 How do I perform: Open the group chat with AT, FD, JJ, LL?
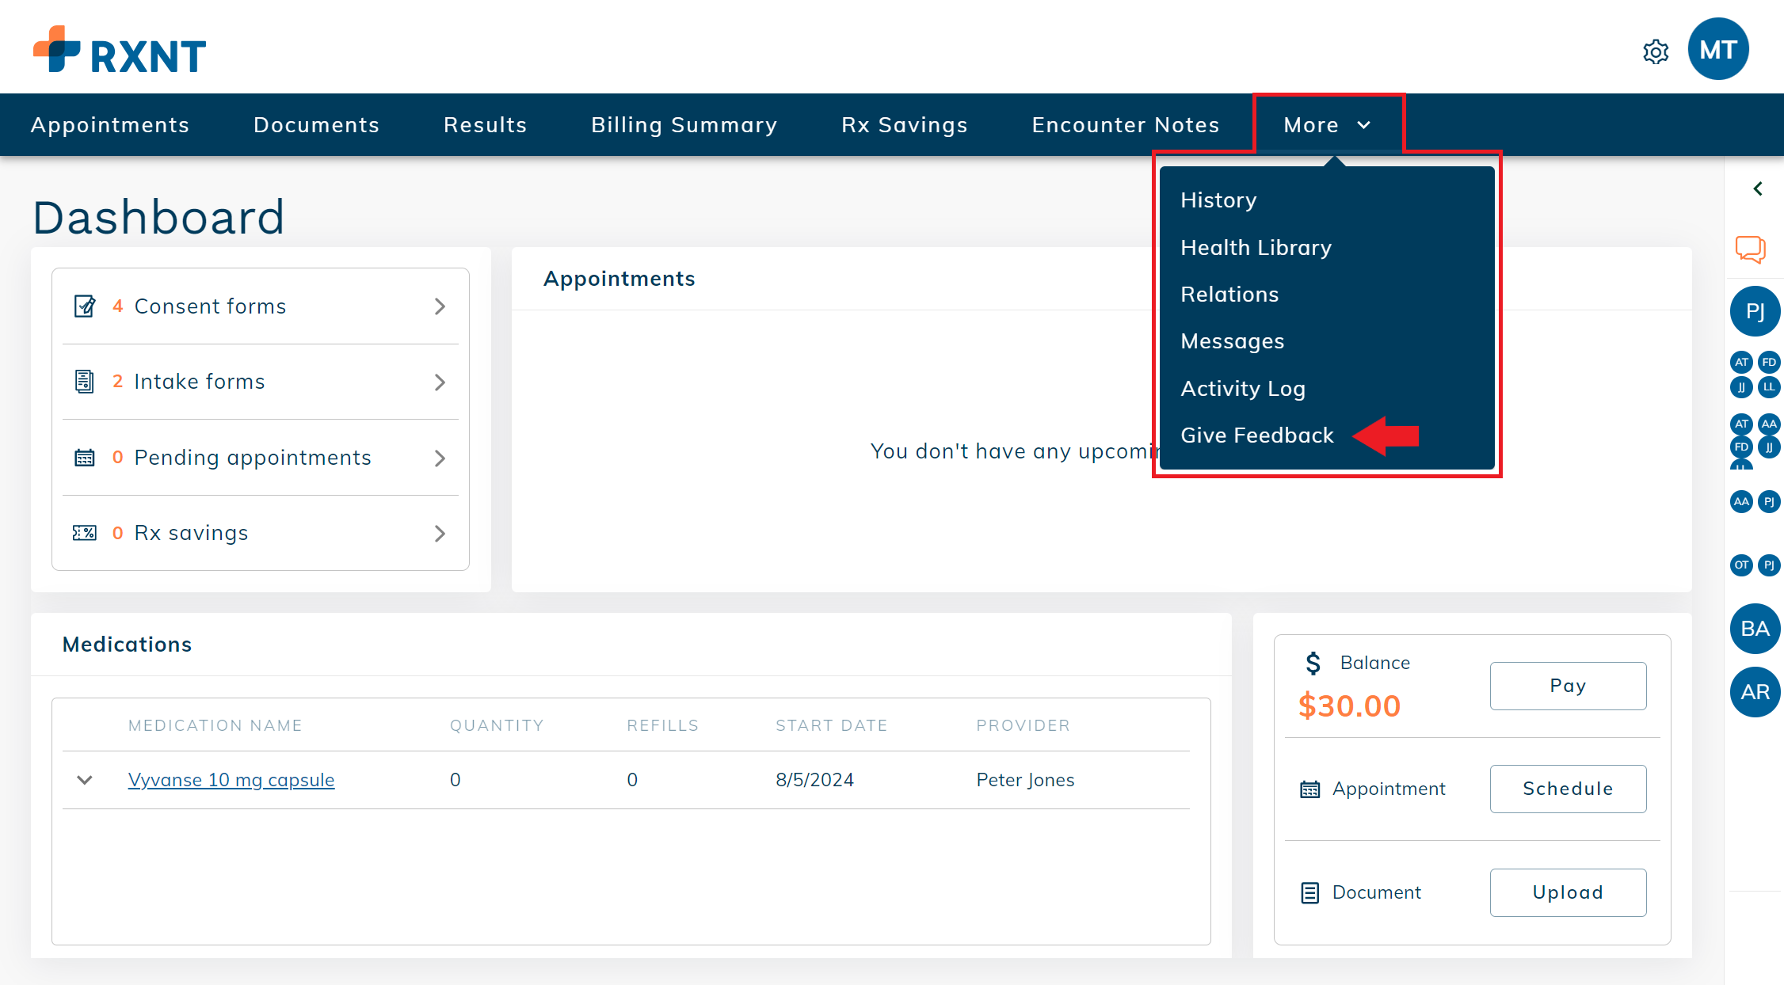point(1755,375)
